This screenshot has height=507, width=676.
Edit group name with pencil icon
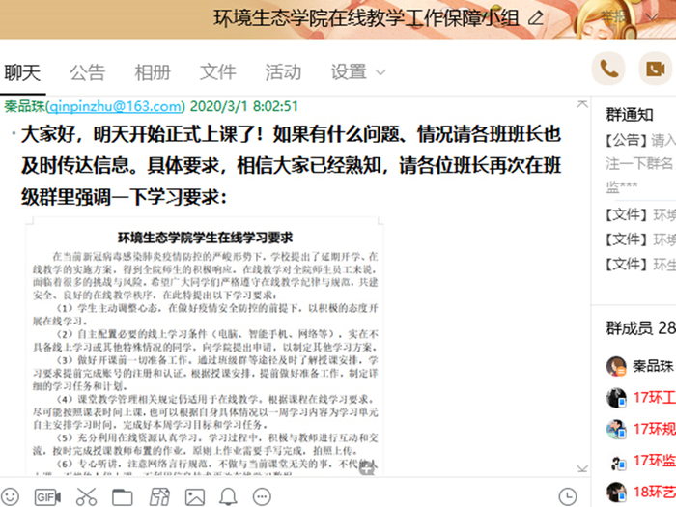(536, 18)
